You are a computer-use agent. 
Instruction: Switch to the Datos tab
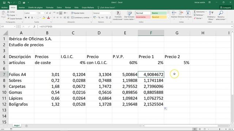pos(59,7)
